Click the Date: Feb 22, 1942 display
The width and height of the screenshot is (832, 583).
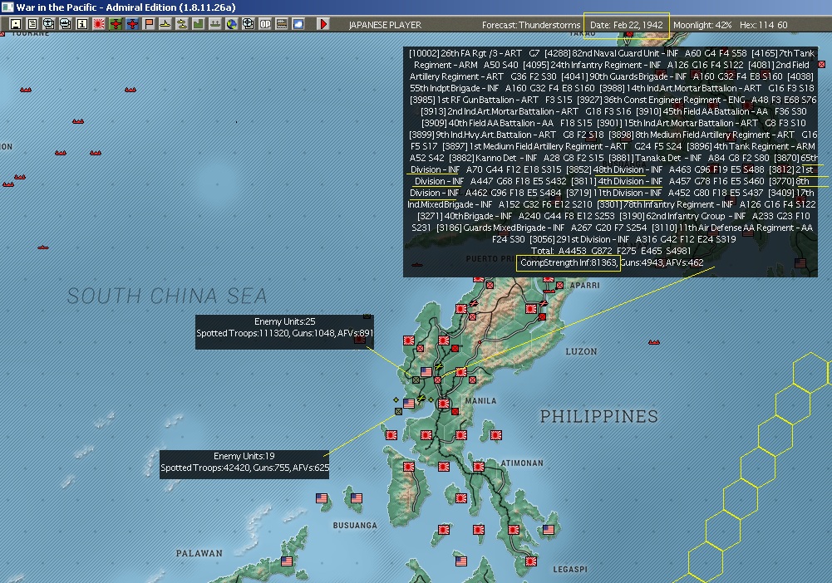click(x=626, y=25)
